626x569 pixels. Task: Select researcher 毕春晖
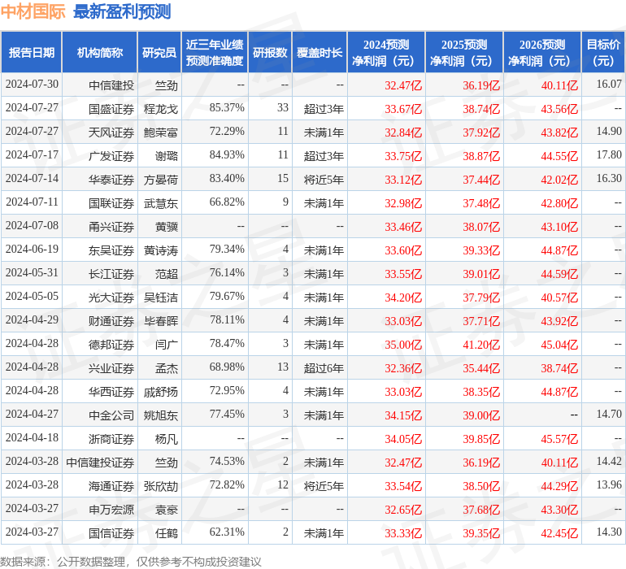[160, 320]
